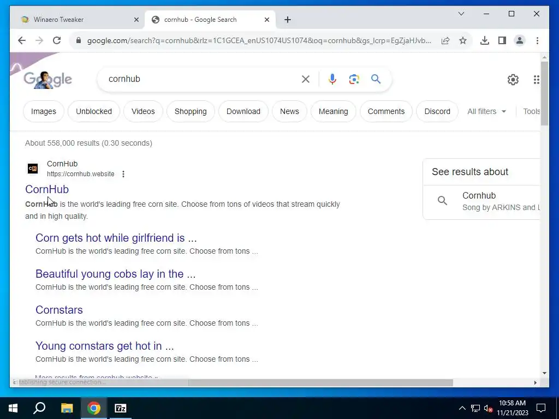The image size is (559, 419).
Task: Open File Explorer from the taskbar
Action: click(x=67, y=408)
